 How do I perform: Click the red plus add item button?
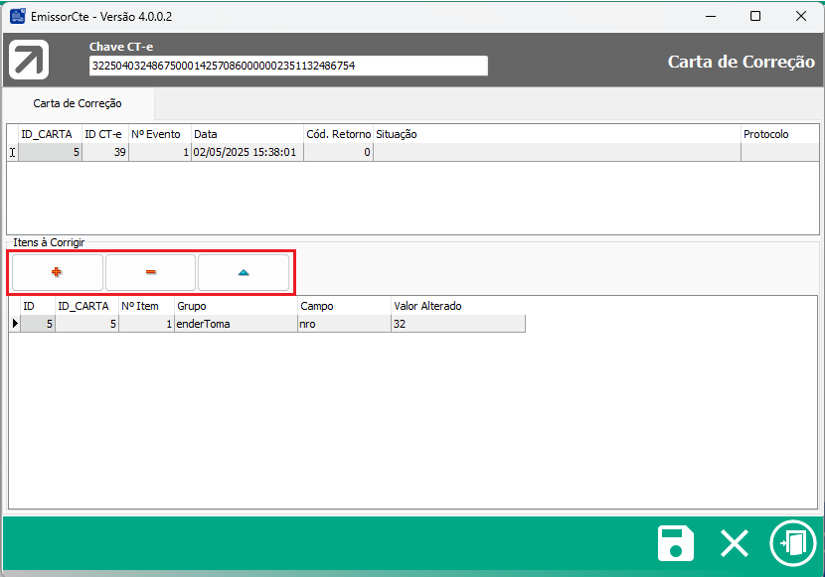(57, 272)
